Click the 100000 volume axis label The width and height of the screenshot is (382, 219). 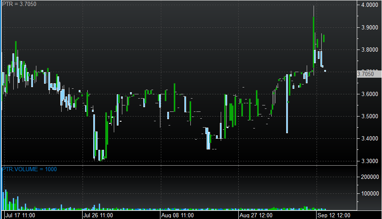[x=370, y=193]
